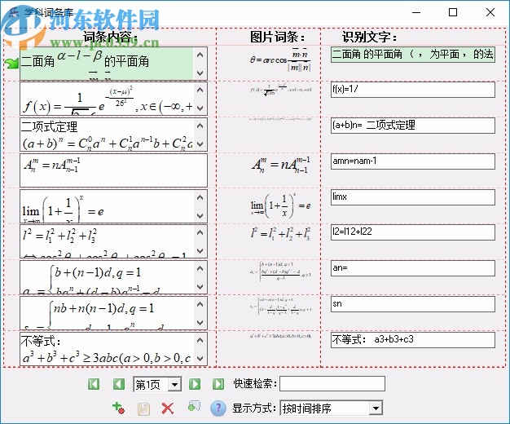510x424 pixels.
Task: Select the l² sum formula image
Action: point(280,233)
